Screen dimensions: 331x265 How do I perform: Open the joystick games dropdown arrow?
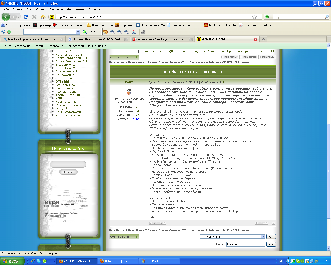(x=137, y=32)
